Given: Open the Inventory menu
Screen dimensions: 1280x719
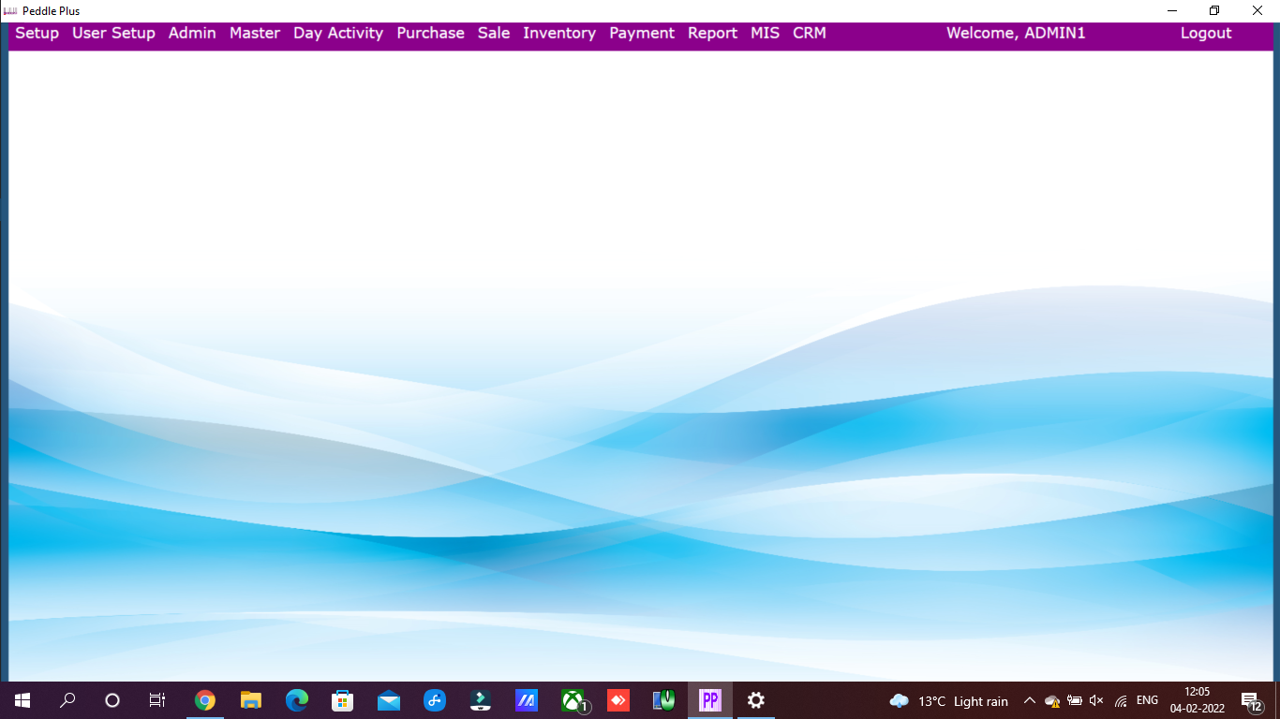Looking at the screenshot, I should click(x=558, y=33).
